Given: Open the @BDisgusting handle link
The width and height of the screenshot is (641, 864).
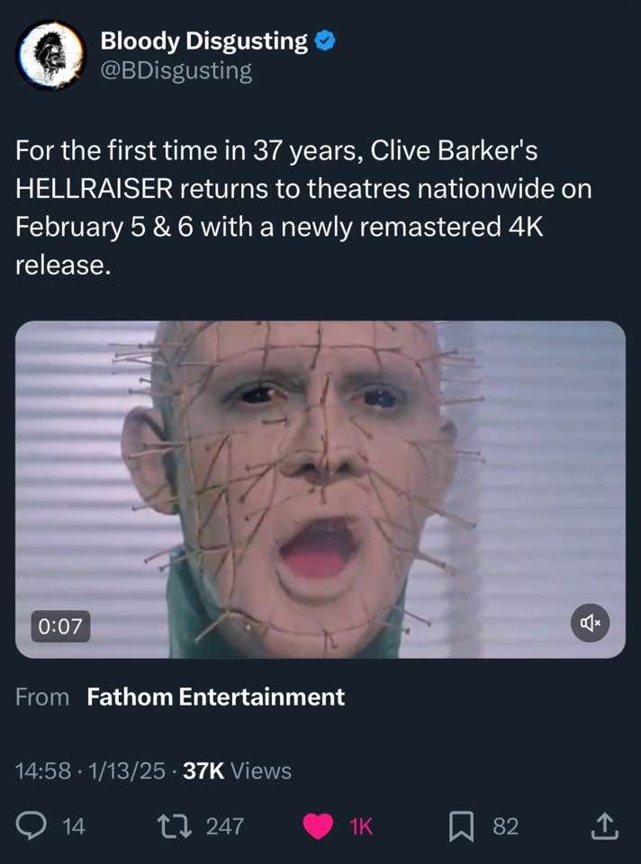Looking at the screenshot, I should coord(176,70).
